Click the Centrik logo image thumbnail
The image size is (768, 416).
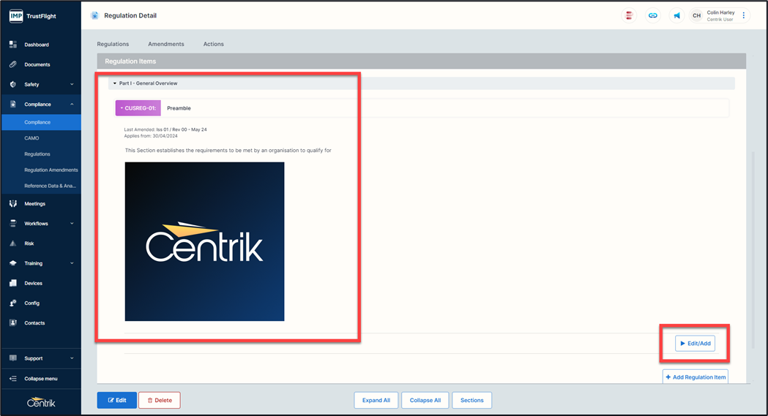click(204, 241)
